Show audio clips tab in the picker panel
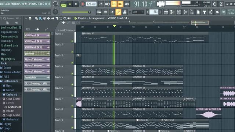 point(37,29)
